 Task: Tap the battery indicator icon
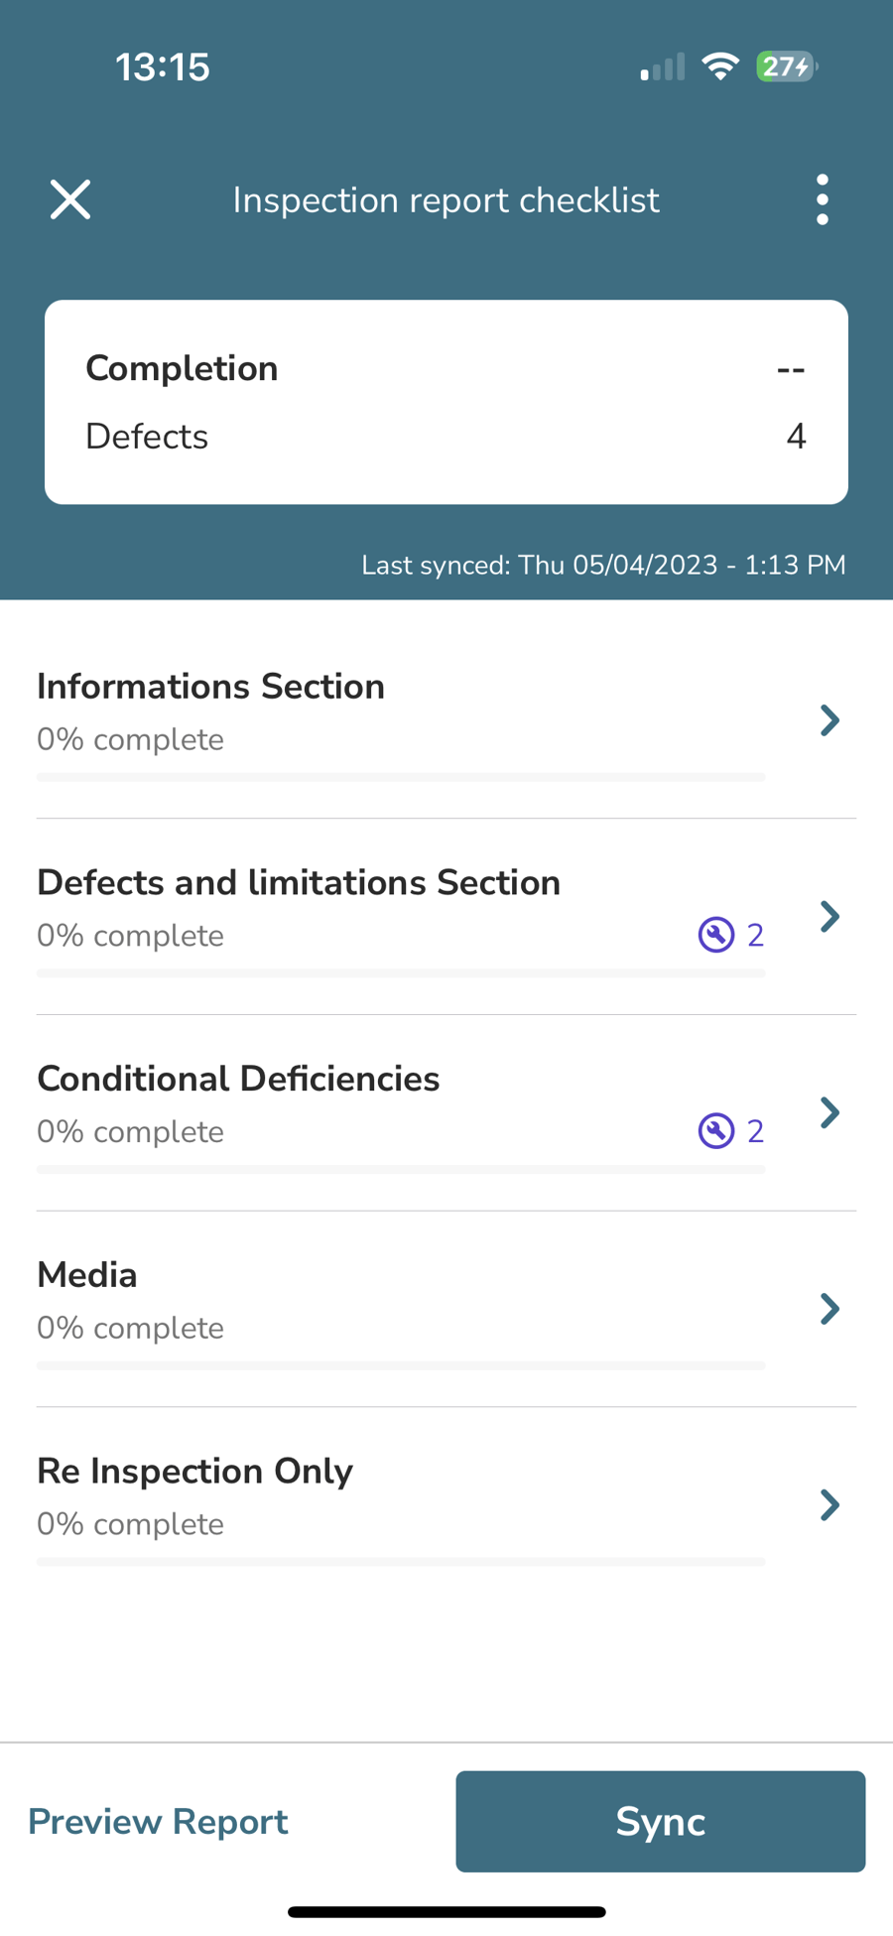[x=786, y=66]
